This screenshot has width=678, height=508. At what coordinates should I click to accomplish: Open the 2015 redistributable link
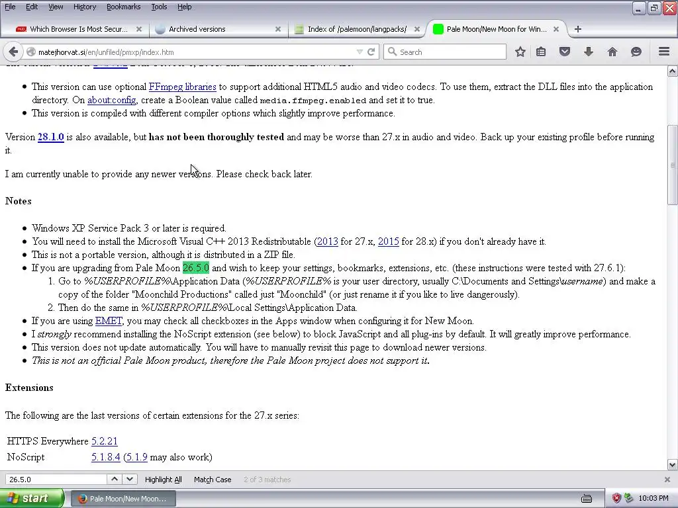click(388, 241)
